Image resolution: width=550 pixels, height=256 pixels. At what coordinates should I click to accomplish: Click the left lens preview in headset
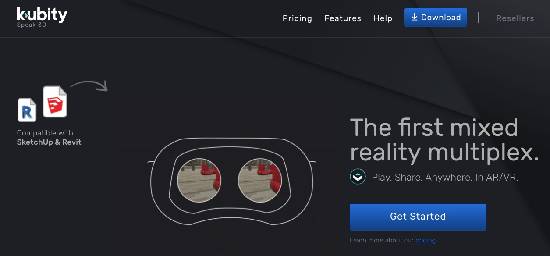click(199, 180)
